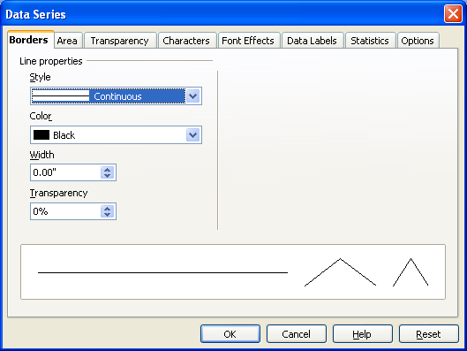Click the Cancel button
467x351 pixels.
pos(297,334)
